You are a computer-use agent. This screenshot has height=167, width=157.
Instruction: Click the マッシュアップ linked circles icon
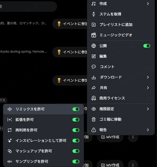pos(10,151)
